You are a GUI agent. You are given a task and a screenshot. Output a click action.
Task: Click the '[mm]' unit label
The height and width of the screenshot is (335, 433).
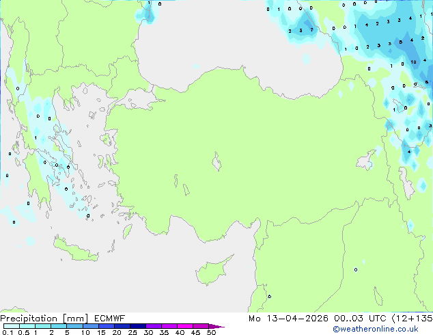pyautogui.click(x=75, y=319)
